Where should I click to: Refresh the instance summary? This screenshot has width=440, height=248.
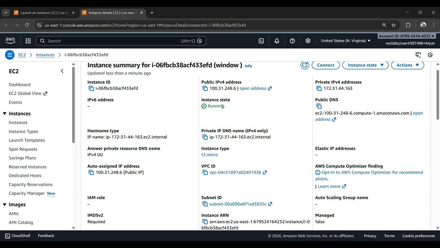point(305,65)
